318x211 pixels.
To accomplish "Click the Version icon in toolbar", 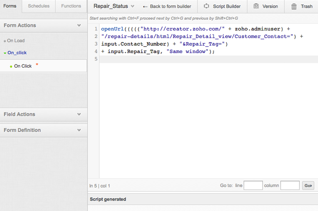I will (256, 6).
